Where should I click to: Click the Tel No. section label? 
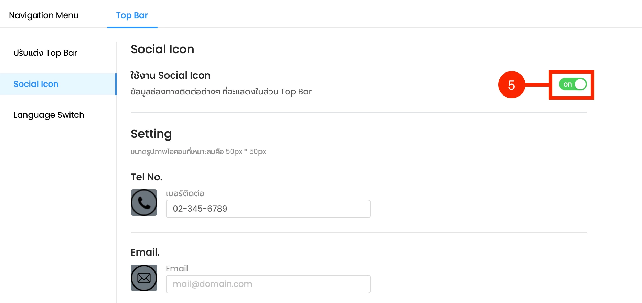(x=147, y=177)
